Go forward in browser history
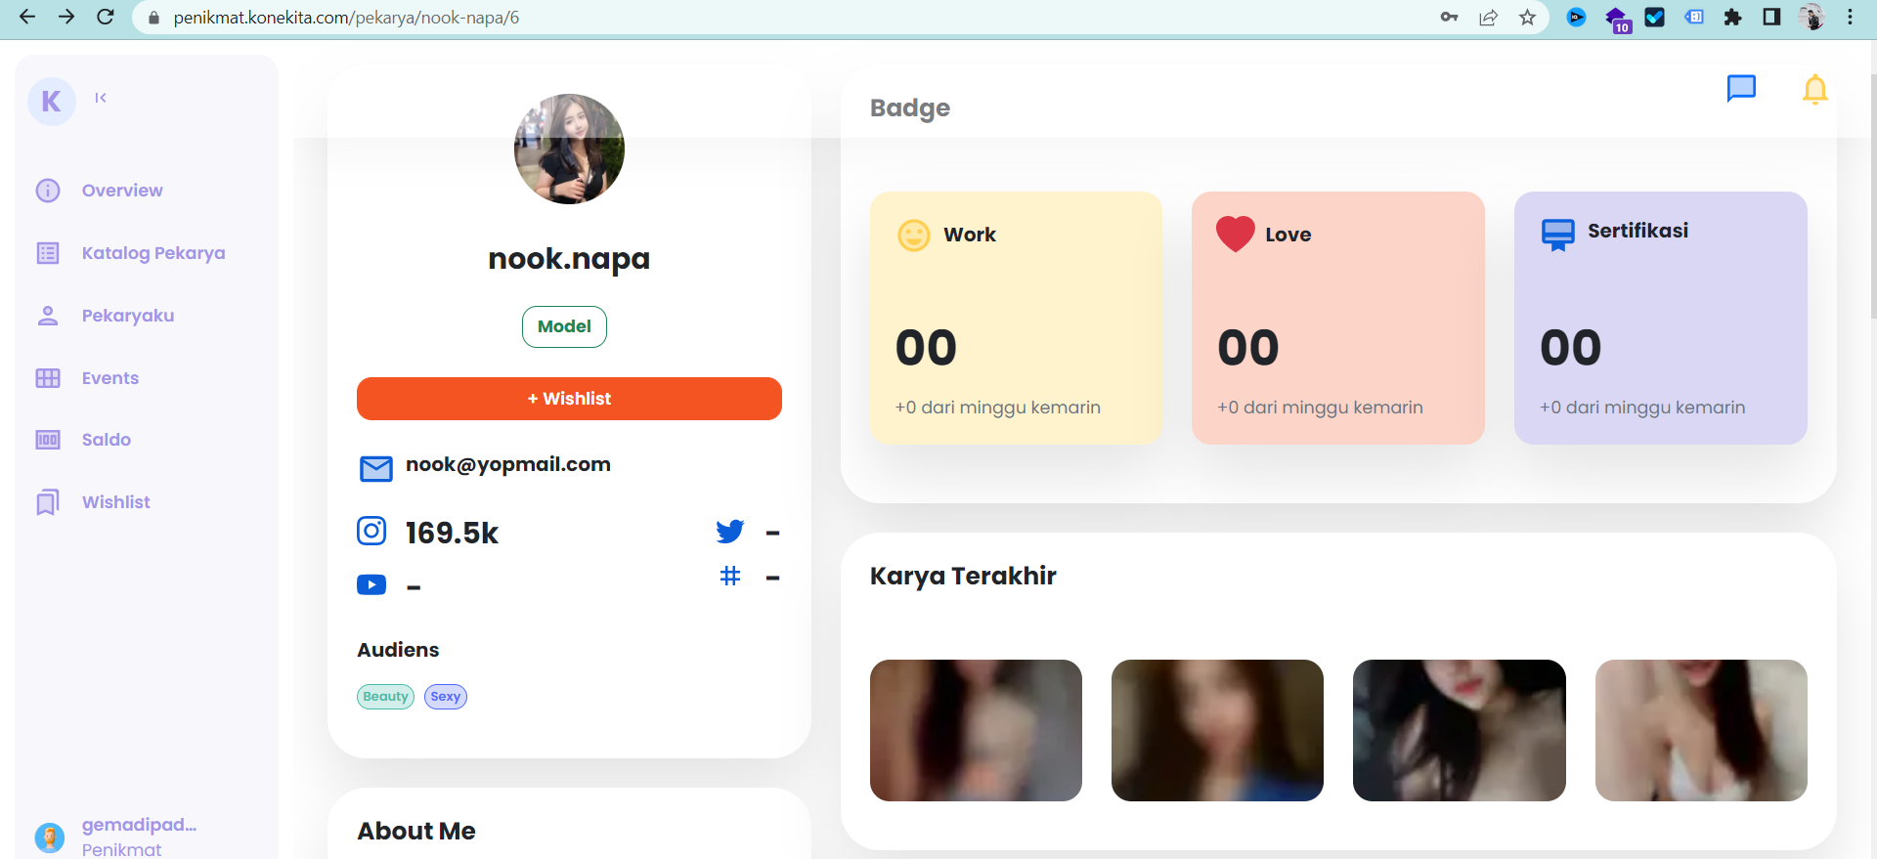Viewport: 1877px width, 859px height. (66, 17)
